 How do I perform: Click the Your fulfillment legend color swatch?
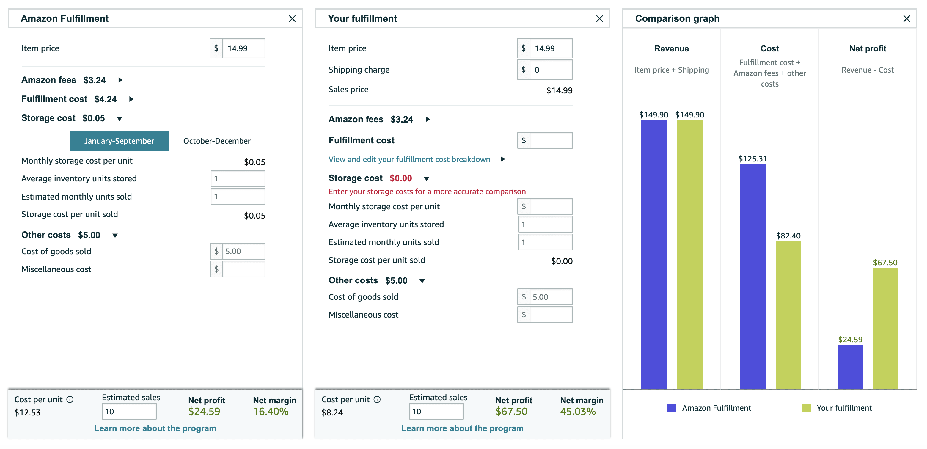[807, 408]
